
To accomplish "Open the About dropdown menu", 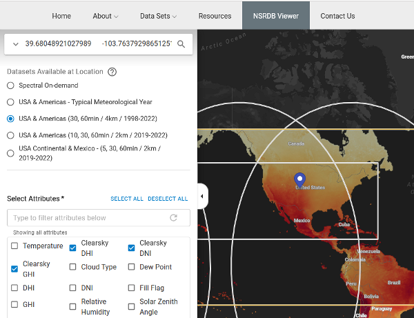I will coord(106,16).
